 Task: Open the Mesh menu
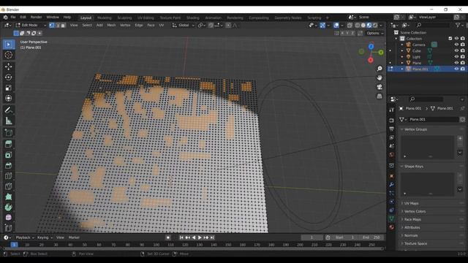pyautogui.click(x=111, y=26)
